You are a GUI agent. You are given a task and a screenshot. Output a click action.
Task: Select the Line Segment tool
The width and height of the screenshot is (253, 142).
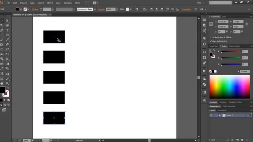coord(2,35)
